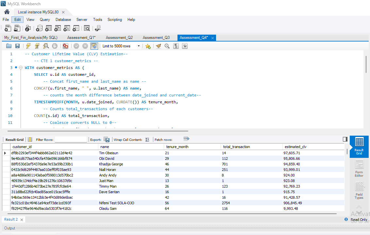Screen dimensions: 370x235
Task: Create a new schema
Action: pyautogui.click(x=39, y=28)
